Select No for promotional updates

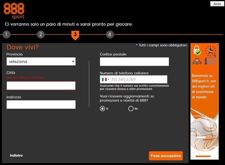131,109
